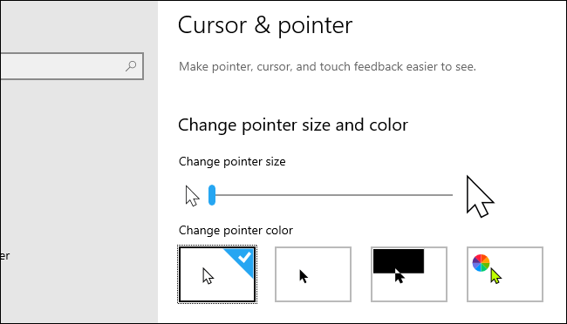Click the large pointer icon beside slider
The width and height of the screenshot is (567, 324).
click(480, 197)
